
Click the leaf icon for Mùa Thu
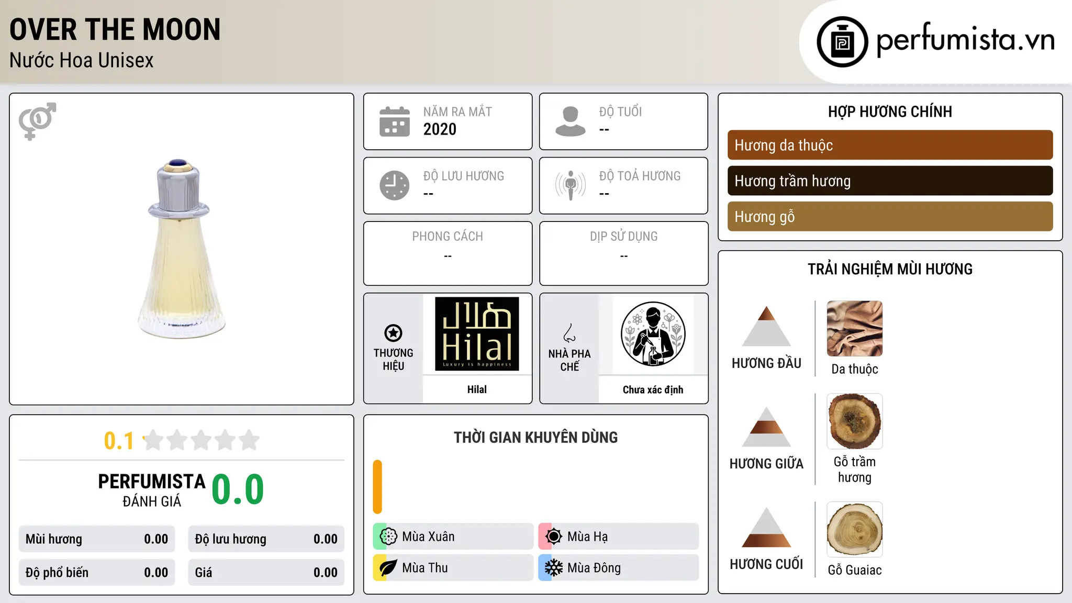388,568
